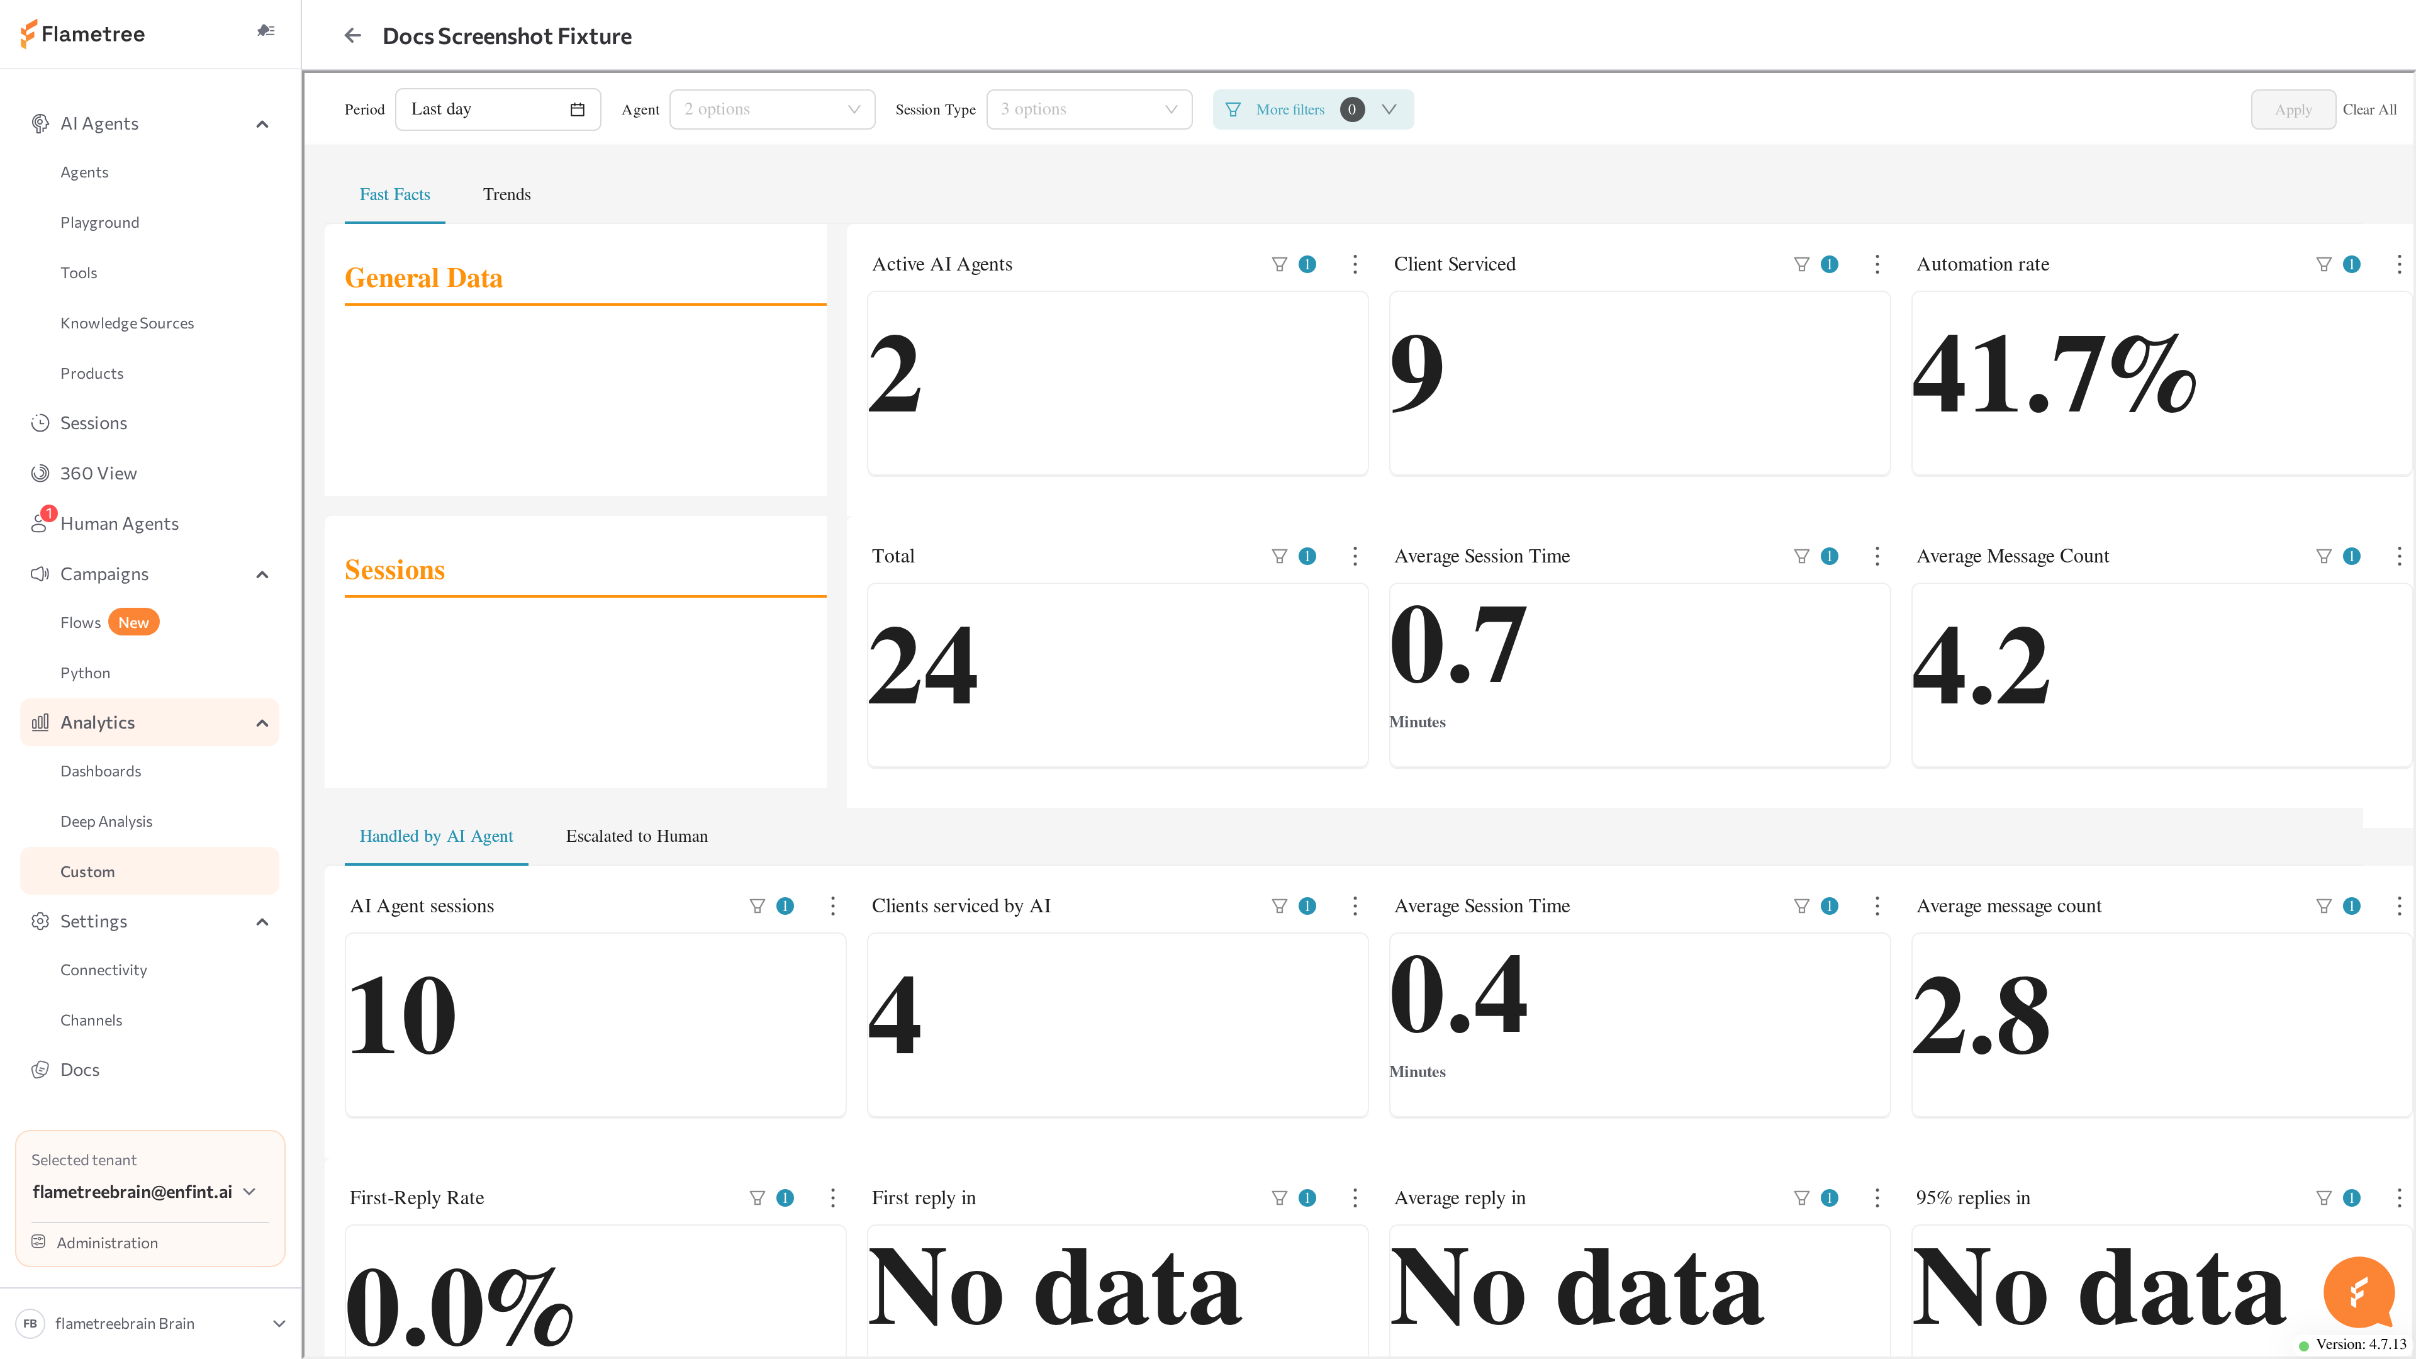Open the orange Flametree chat widget
This screenshot has height=1359, width=2416.
pos(2360,1292)
